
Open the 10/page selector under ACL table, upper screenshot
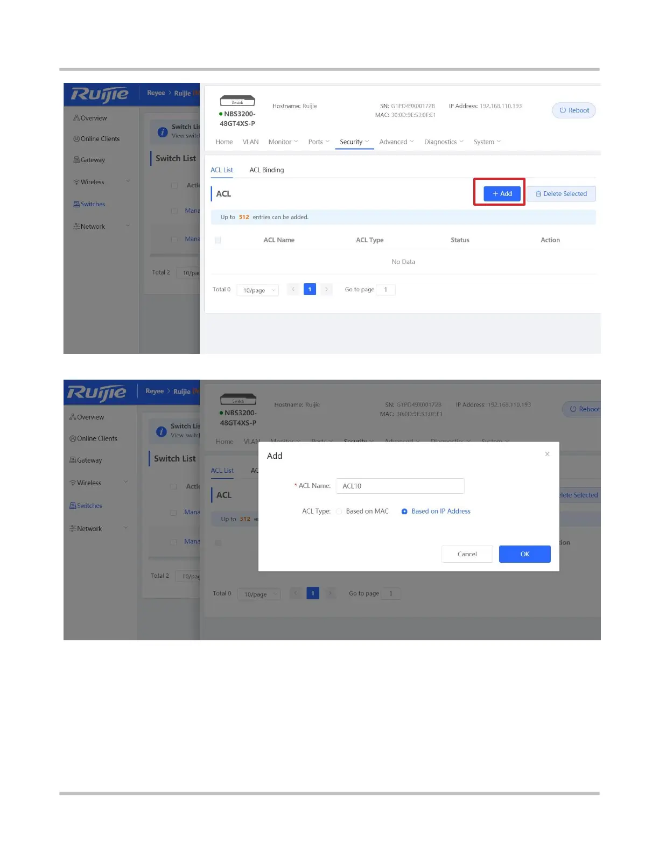click(258, 290)
